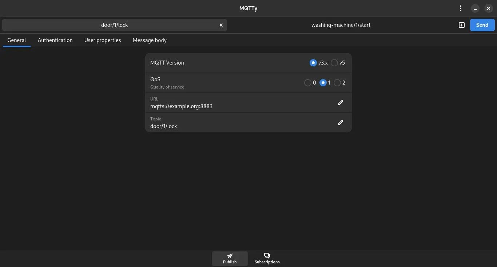The image size is (497, 267).
Task: Set QoS to 0
Action: (x=308, y=83)
